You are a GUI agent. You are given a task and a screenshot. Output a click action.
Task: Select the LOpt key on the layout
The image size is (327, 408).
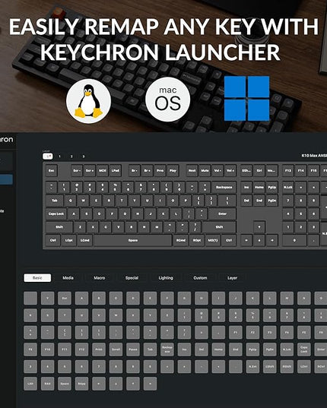(x=68, y=240)
